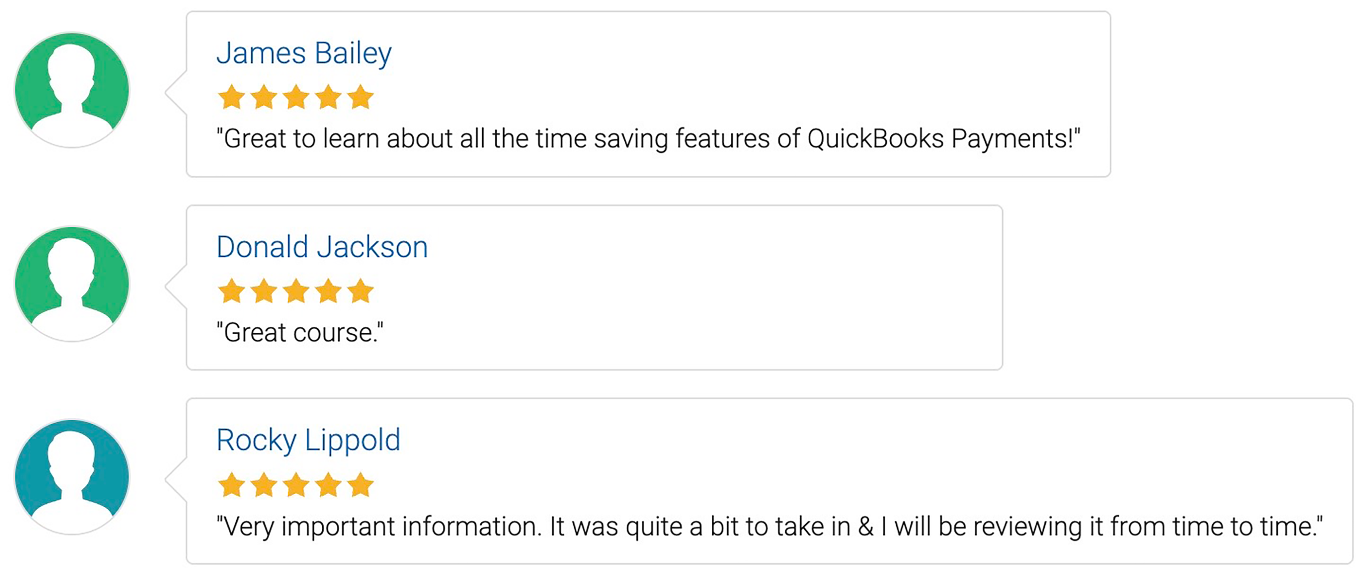Click the fifth star in Donald Jackson's rating

click(360, 291)
